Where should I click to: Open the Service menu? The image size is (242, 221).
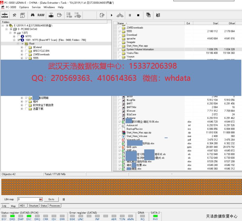[36, 7]
